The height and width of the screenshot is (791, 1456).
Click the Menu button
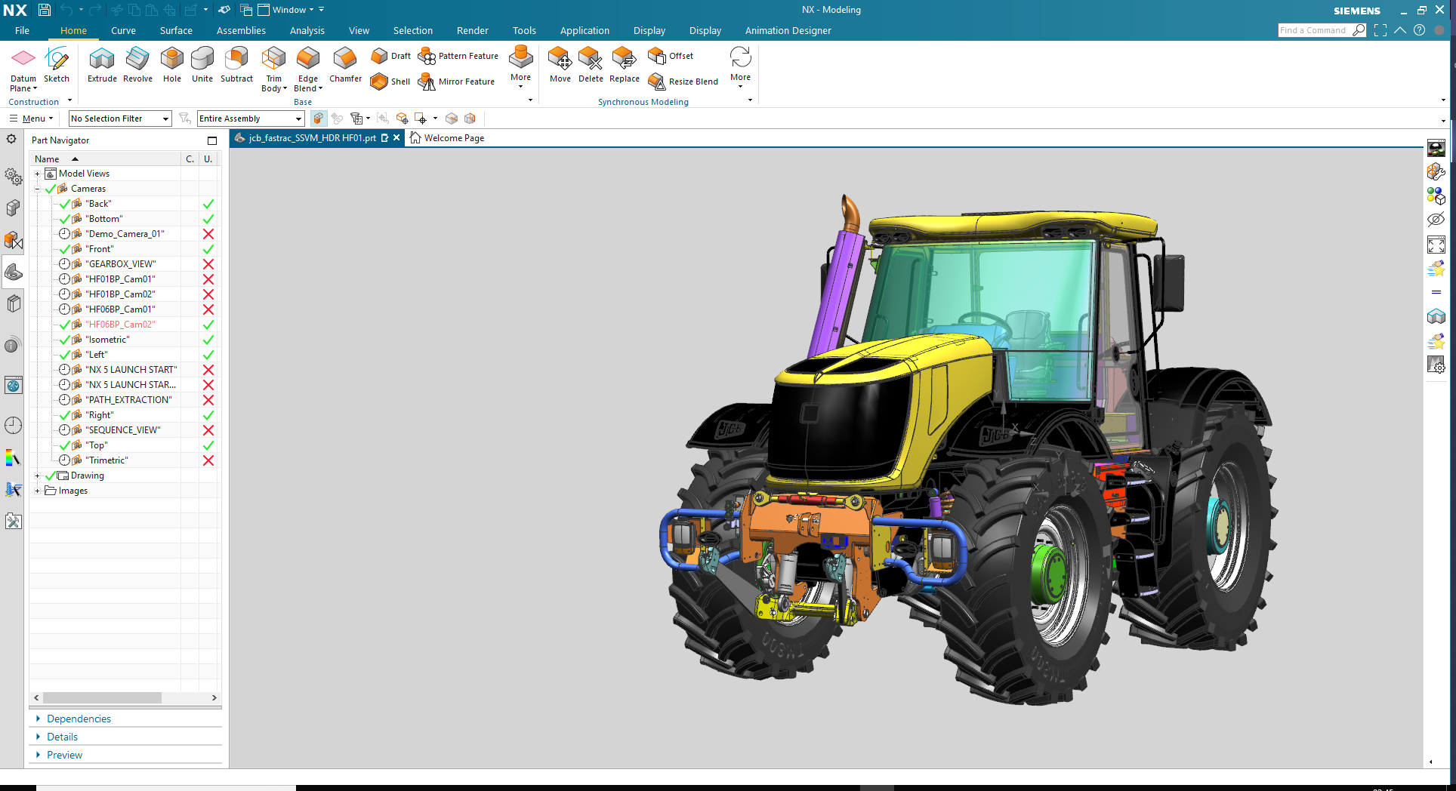32,118
